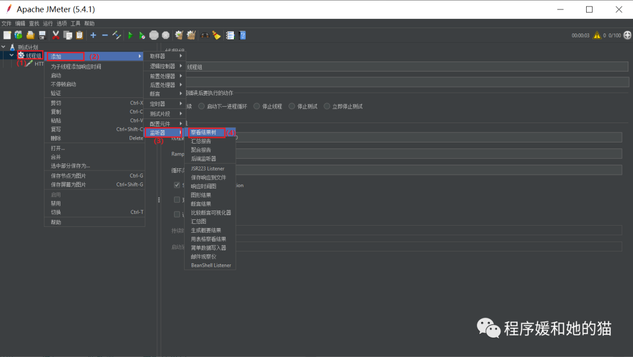The image size is (633, 357).
Task: Click Start no pauses icon
Action: coord(142,36)
